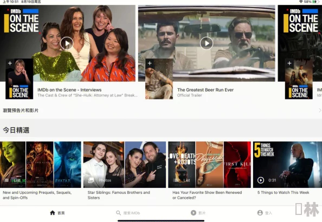The width and height of the screenshot is (322, 222).
Task: Open the Greatest Beer Run Ever poster thumbnail
Action: (x=159, y=79)
